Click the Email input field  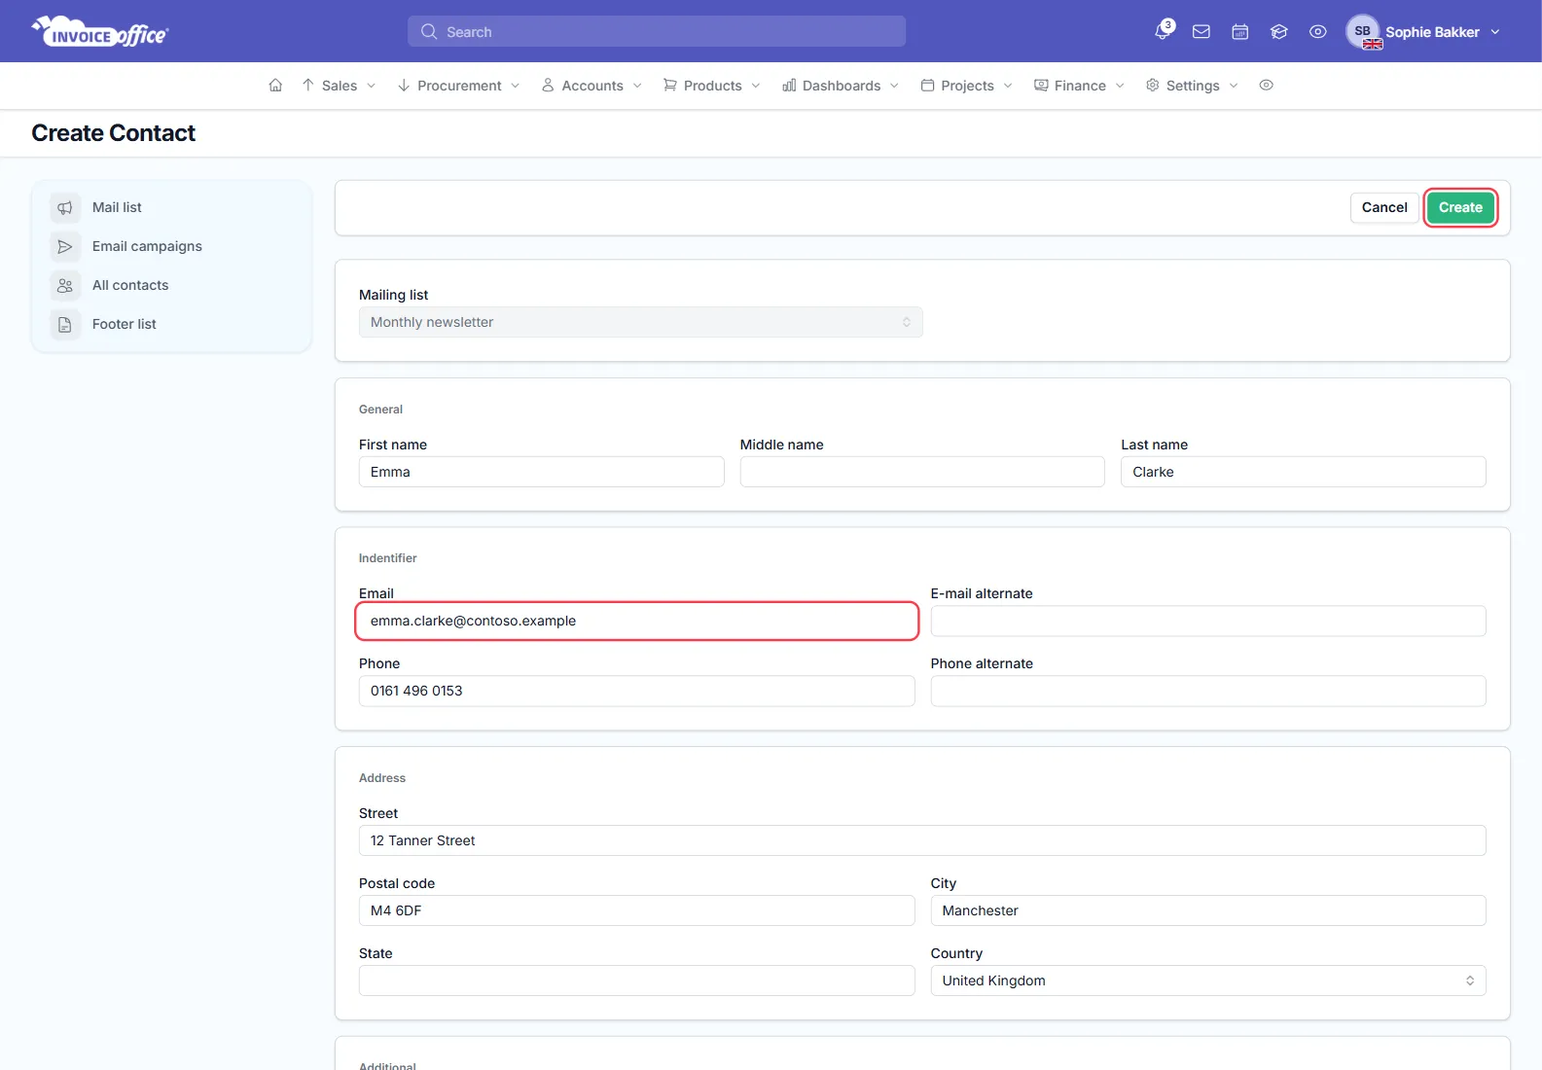click(x=636, y=621)
